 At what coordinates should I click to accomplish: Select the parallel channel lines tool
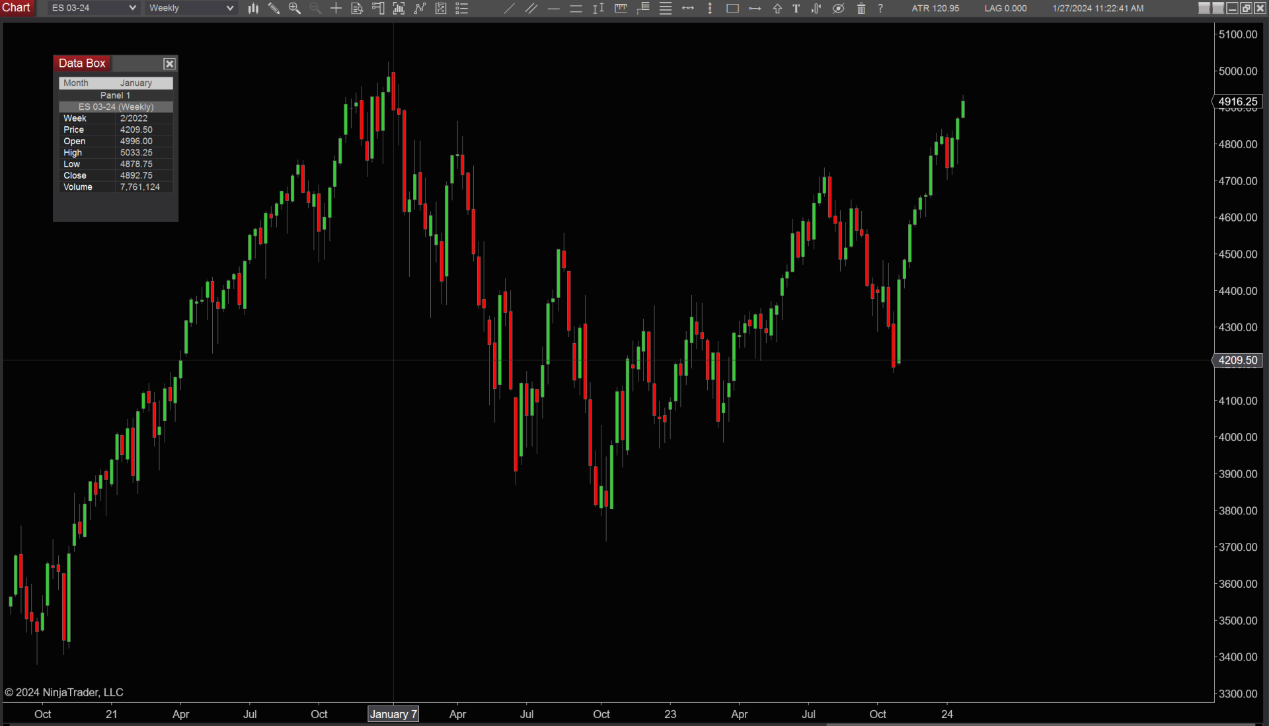531,9
